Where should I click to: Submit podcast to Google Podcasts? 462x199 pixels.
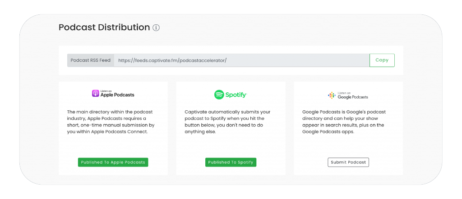coord(348,162)
